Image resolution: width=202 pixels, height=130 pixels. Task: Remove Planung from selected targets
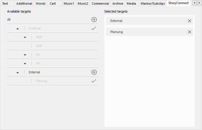click(189, 32)
